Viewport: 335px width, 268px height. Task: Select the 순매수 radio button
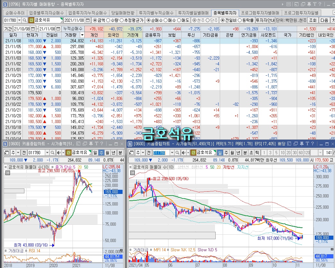point(149,20)
